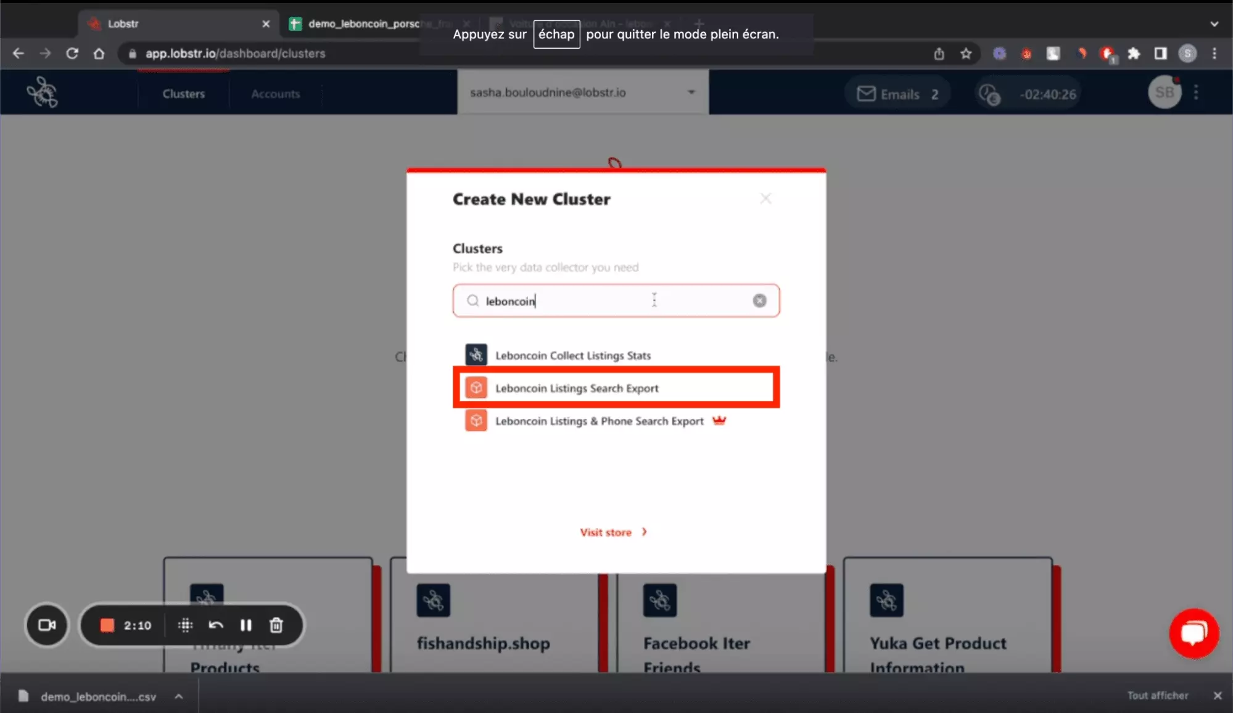Pause the screen recording
The height and width of the screenshot is (713, 1233).
245,625
